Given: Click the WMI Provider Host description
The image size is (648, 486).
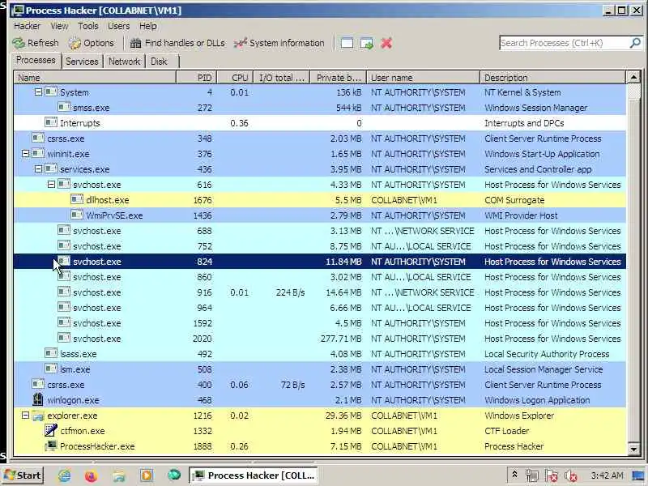Looking at the screenshot, I should 521,215.
